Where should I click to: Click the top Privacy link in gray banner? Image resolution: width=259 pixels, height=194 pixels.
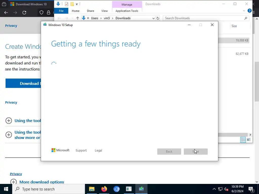(x=11, y=26)
